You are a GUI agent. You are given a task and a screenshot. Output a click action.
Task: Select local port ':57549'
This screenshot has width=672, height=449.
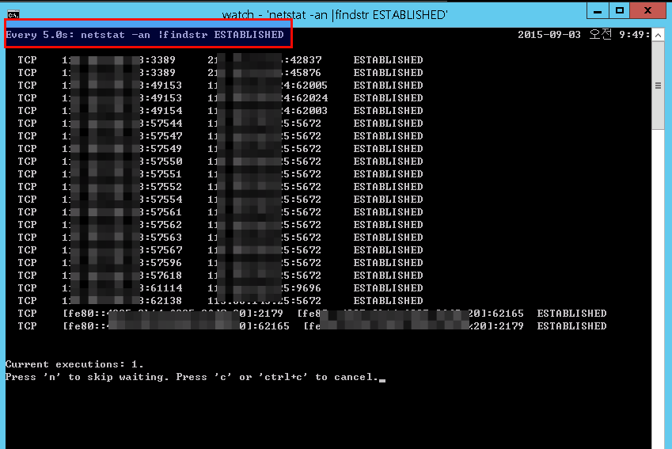164,149
